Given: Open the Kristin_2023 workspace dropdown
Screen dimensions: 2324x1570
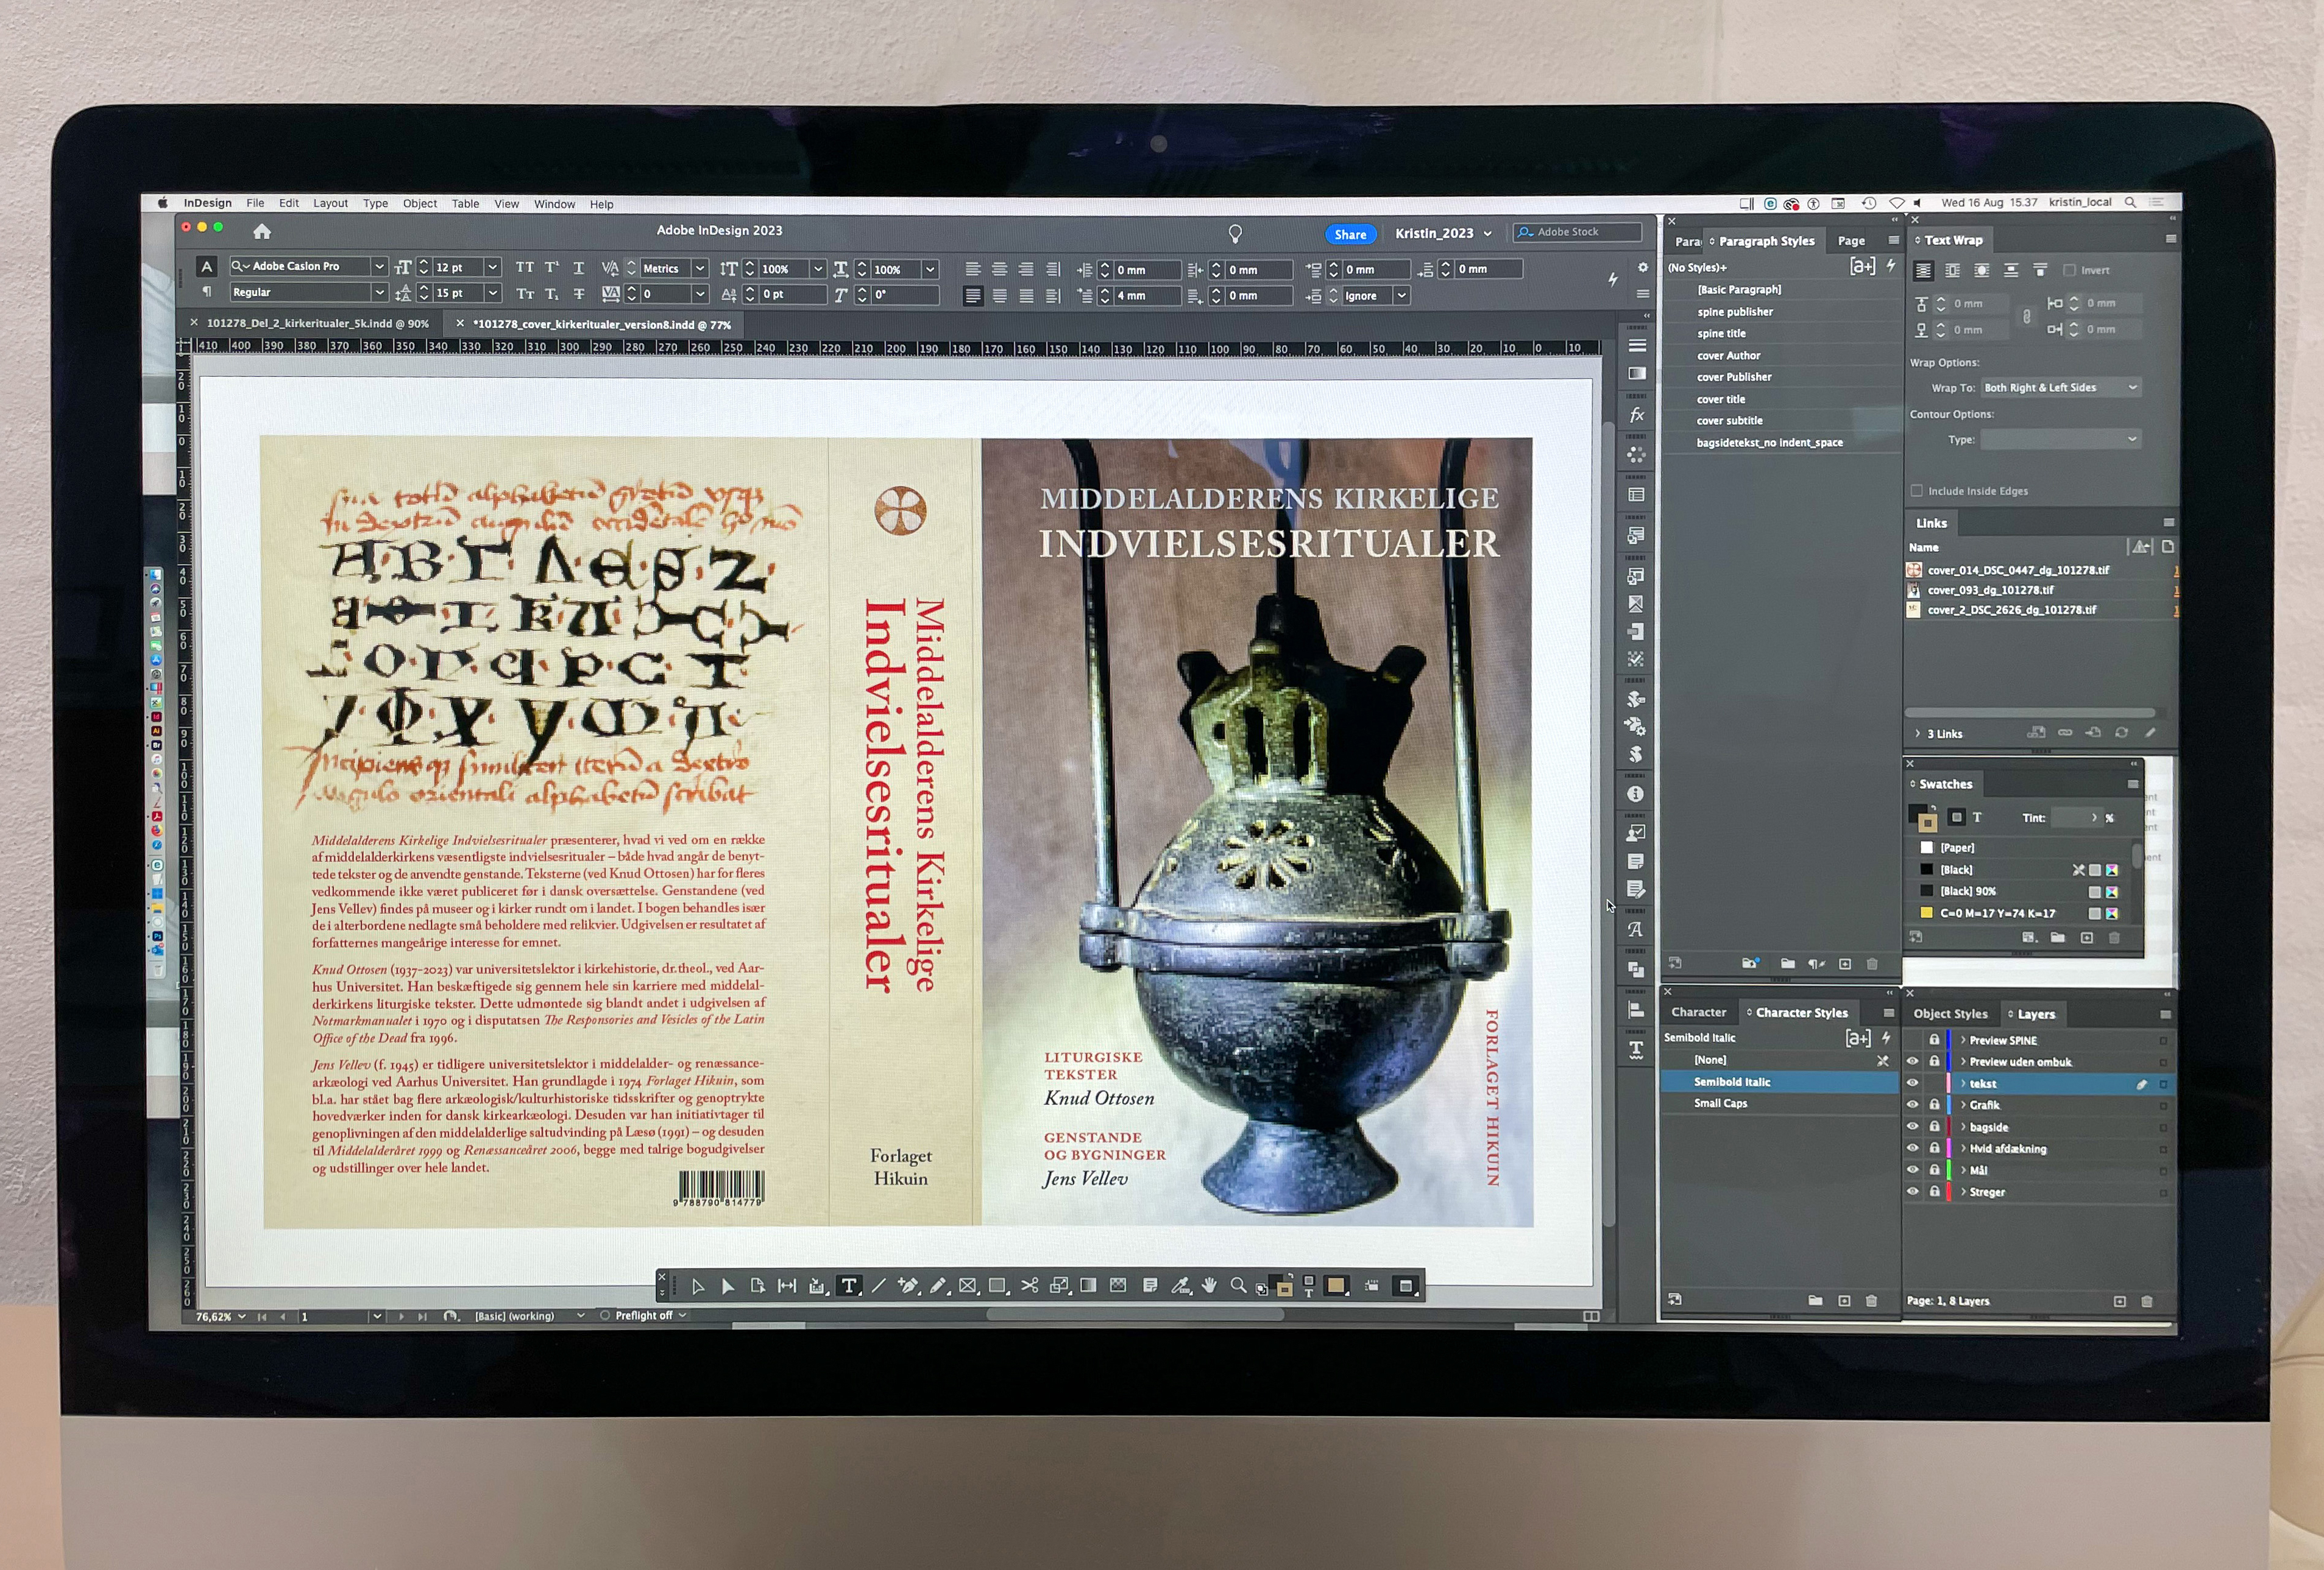Looking at the screenshot, I should pos(1443,234).
